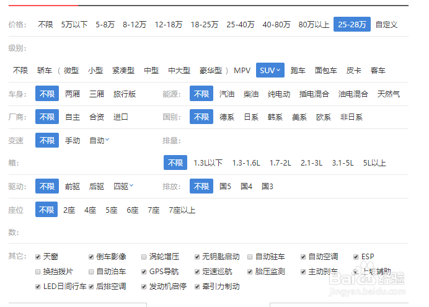Toggle the 天窗 checkbox
Image resolution: width=429 pixels, height=307 pixels.
pos(38,257)
